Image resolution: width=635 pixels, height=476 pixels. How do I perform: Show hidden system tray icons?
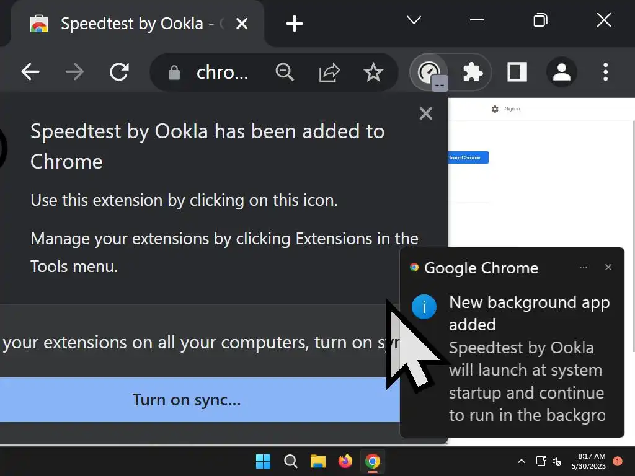coord(522,461)
